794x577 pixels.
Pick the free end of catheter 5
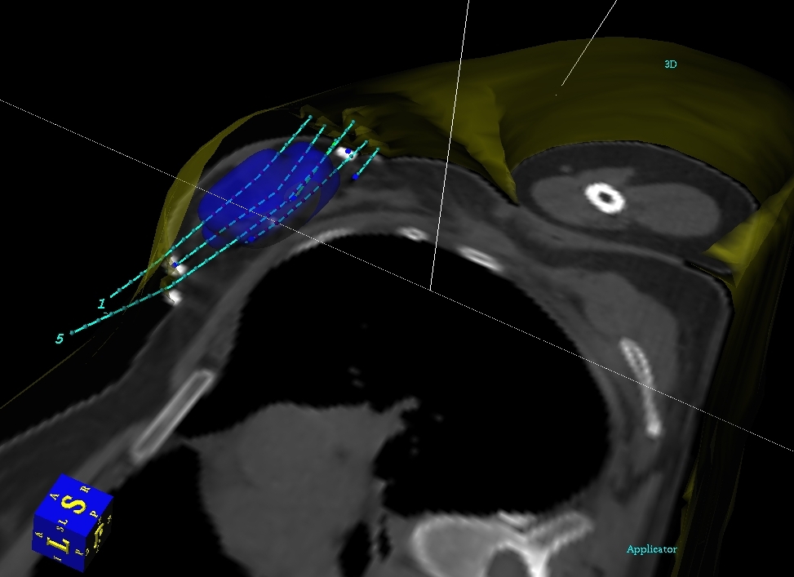click(73, 333)
